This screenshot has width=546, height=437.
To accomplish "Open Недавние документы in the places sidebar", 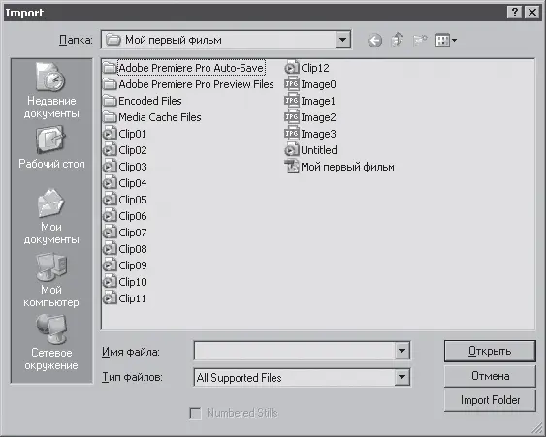I will pos(51,90).
